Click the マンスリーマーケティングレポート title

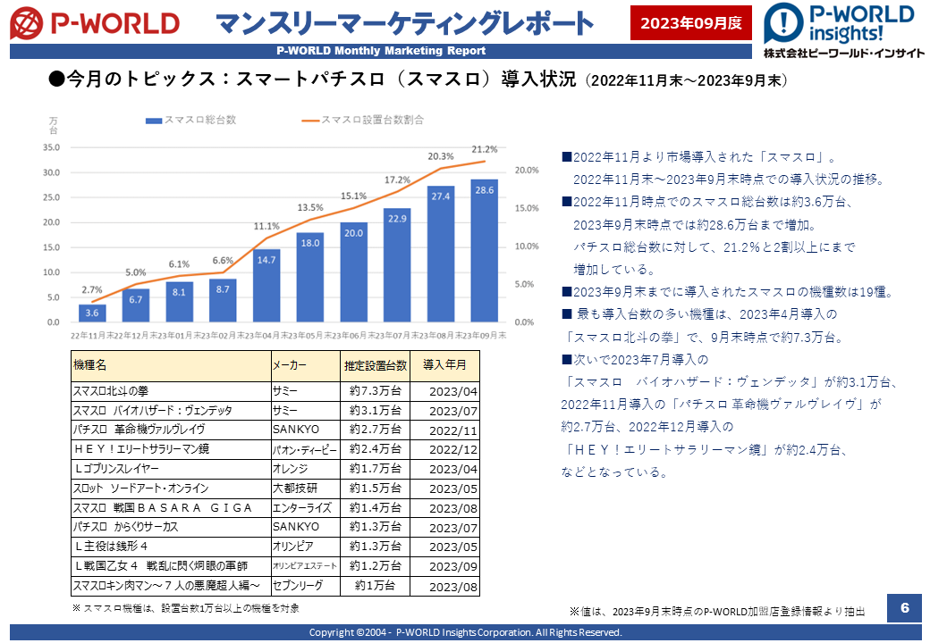404,23
